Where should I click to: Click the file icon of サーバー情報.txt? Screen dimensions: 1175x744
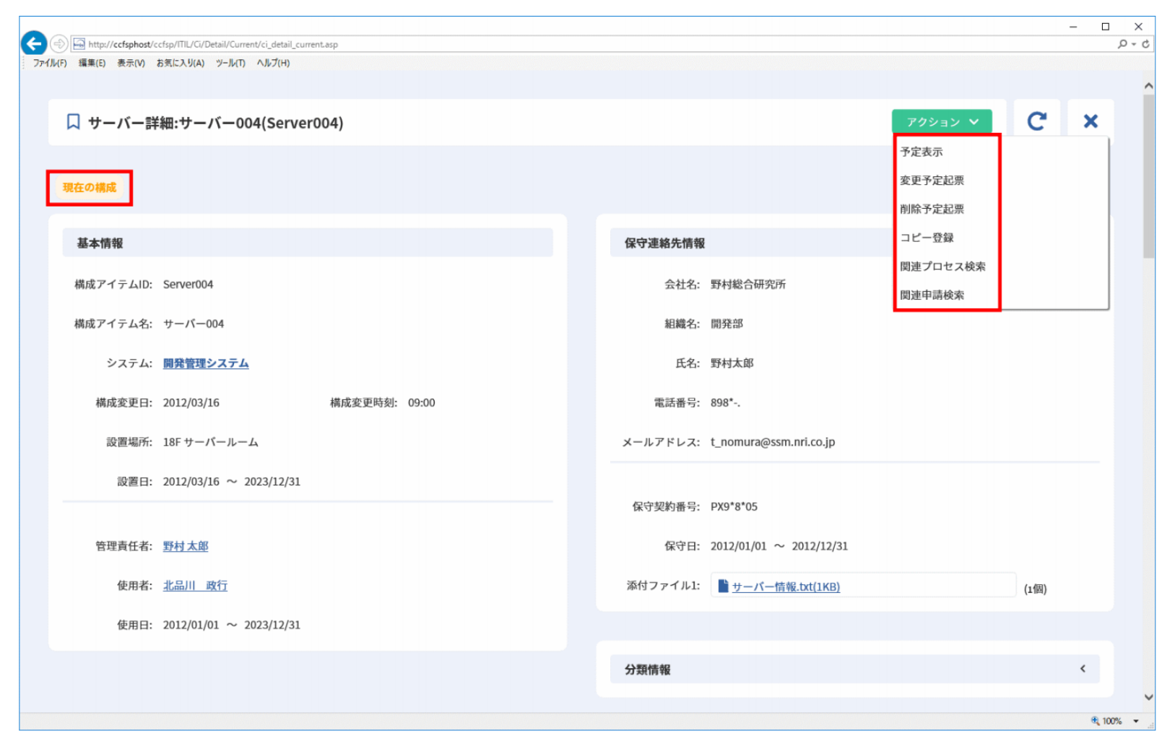point(723,586)
